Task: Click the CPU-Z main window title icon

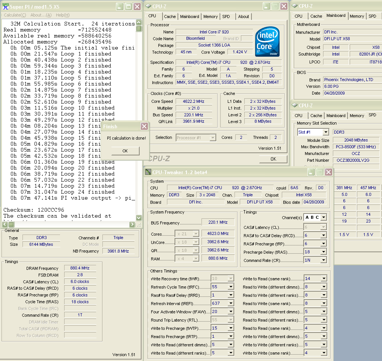Action: point(148,6)
